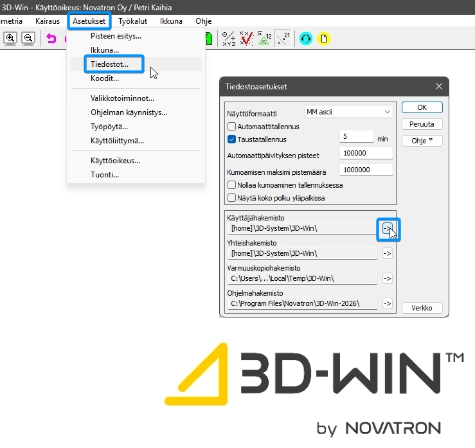The width and height of the screenshot is (475, 448).
Task: Select Pisteen esitys... menu entry
Action: [x=136, y=36]
